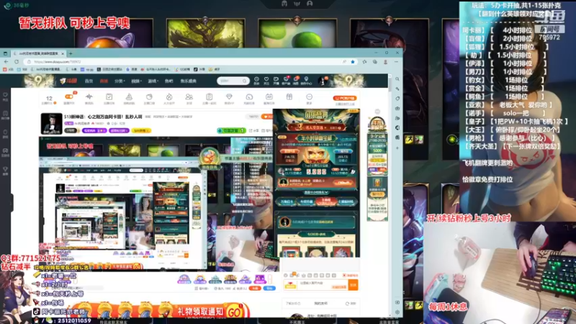Click the checklist task icon in streamer toolbar
Viewport: 576px width, 324px height.
point(109,98)
